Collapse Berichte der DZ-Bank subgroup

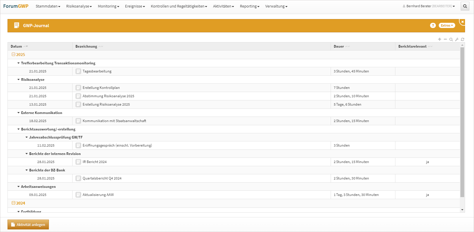[27, 170]
